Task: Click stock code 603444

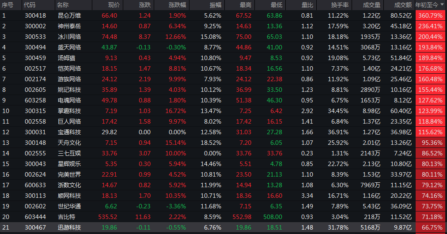Action: pyautogui.click(x=35, y=217)
